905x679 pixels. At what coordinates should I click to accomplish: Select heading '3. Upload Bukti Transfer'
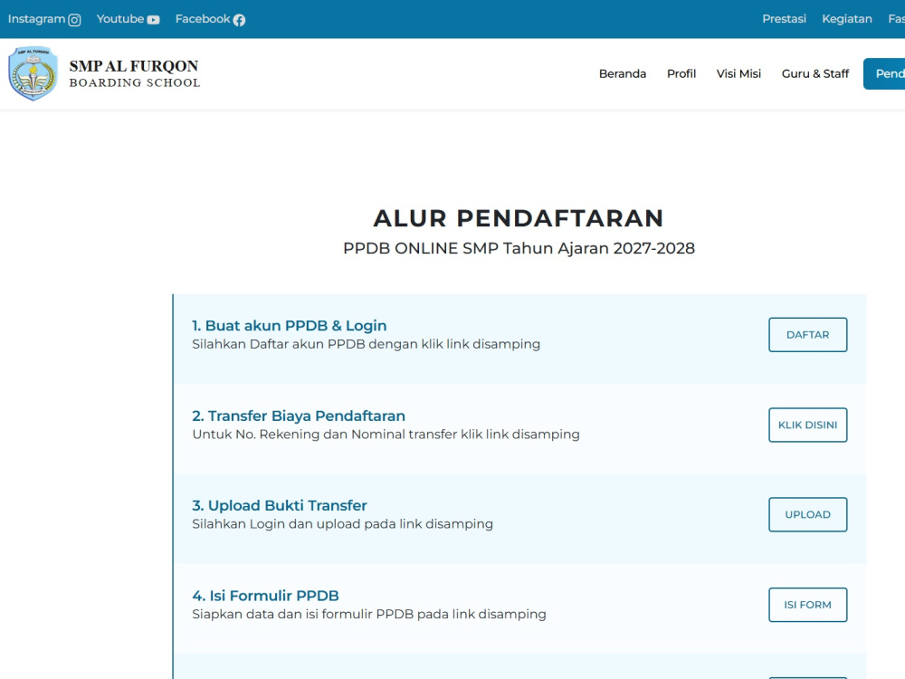(x=280, y=506)
